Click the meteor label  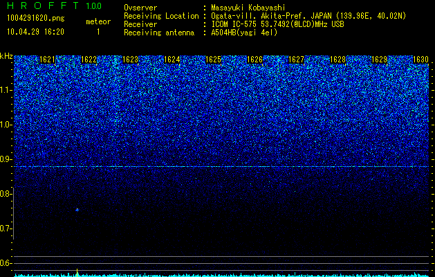tap(98, 21)
